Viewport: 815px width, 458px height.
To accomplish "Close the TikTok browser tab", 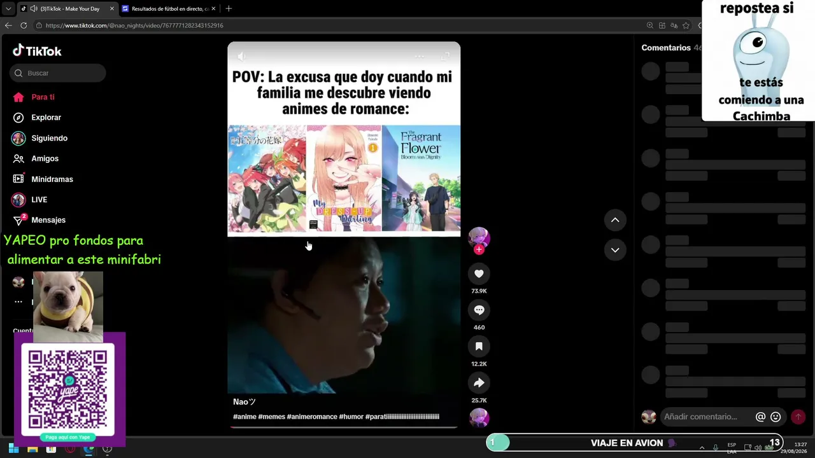I will tap(111, 9).
